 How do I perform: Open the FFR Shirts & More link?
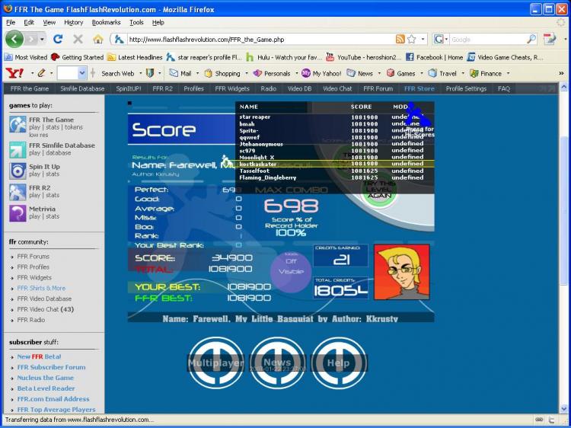click(x=41, y=288)
